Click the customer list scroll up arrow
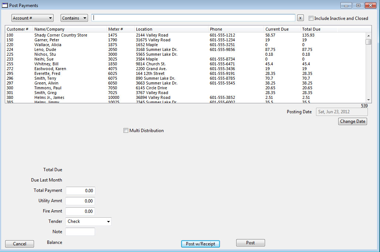The width and height of the screenshot is (380, 252). tap(369, 35)
